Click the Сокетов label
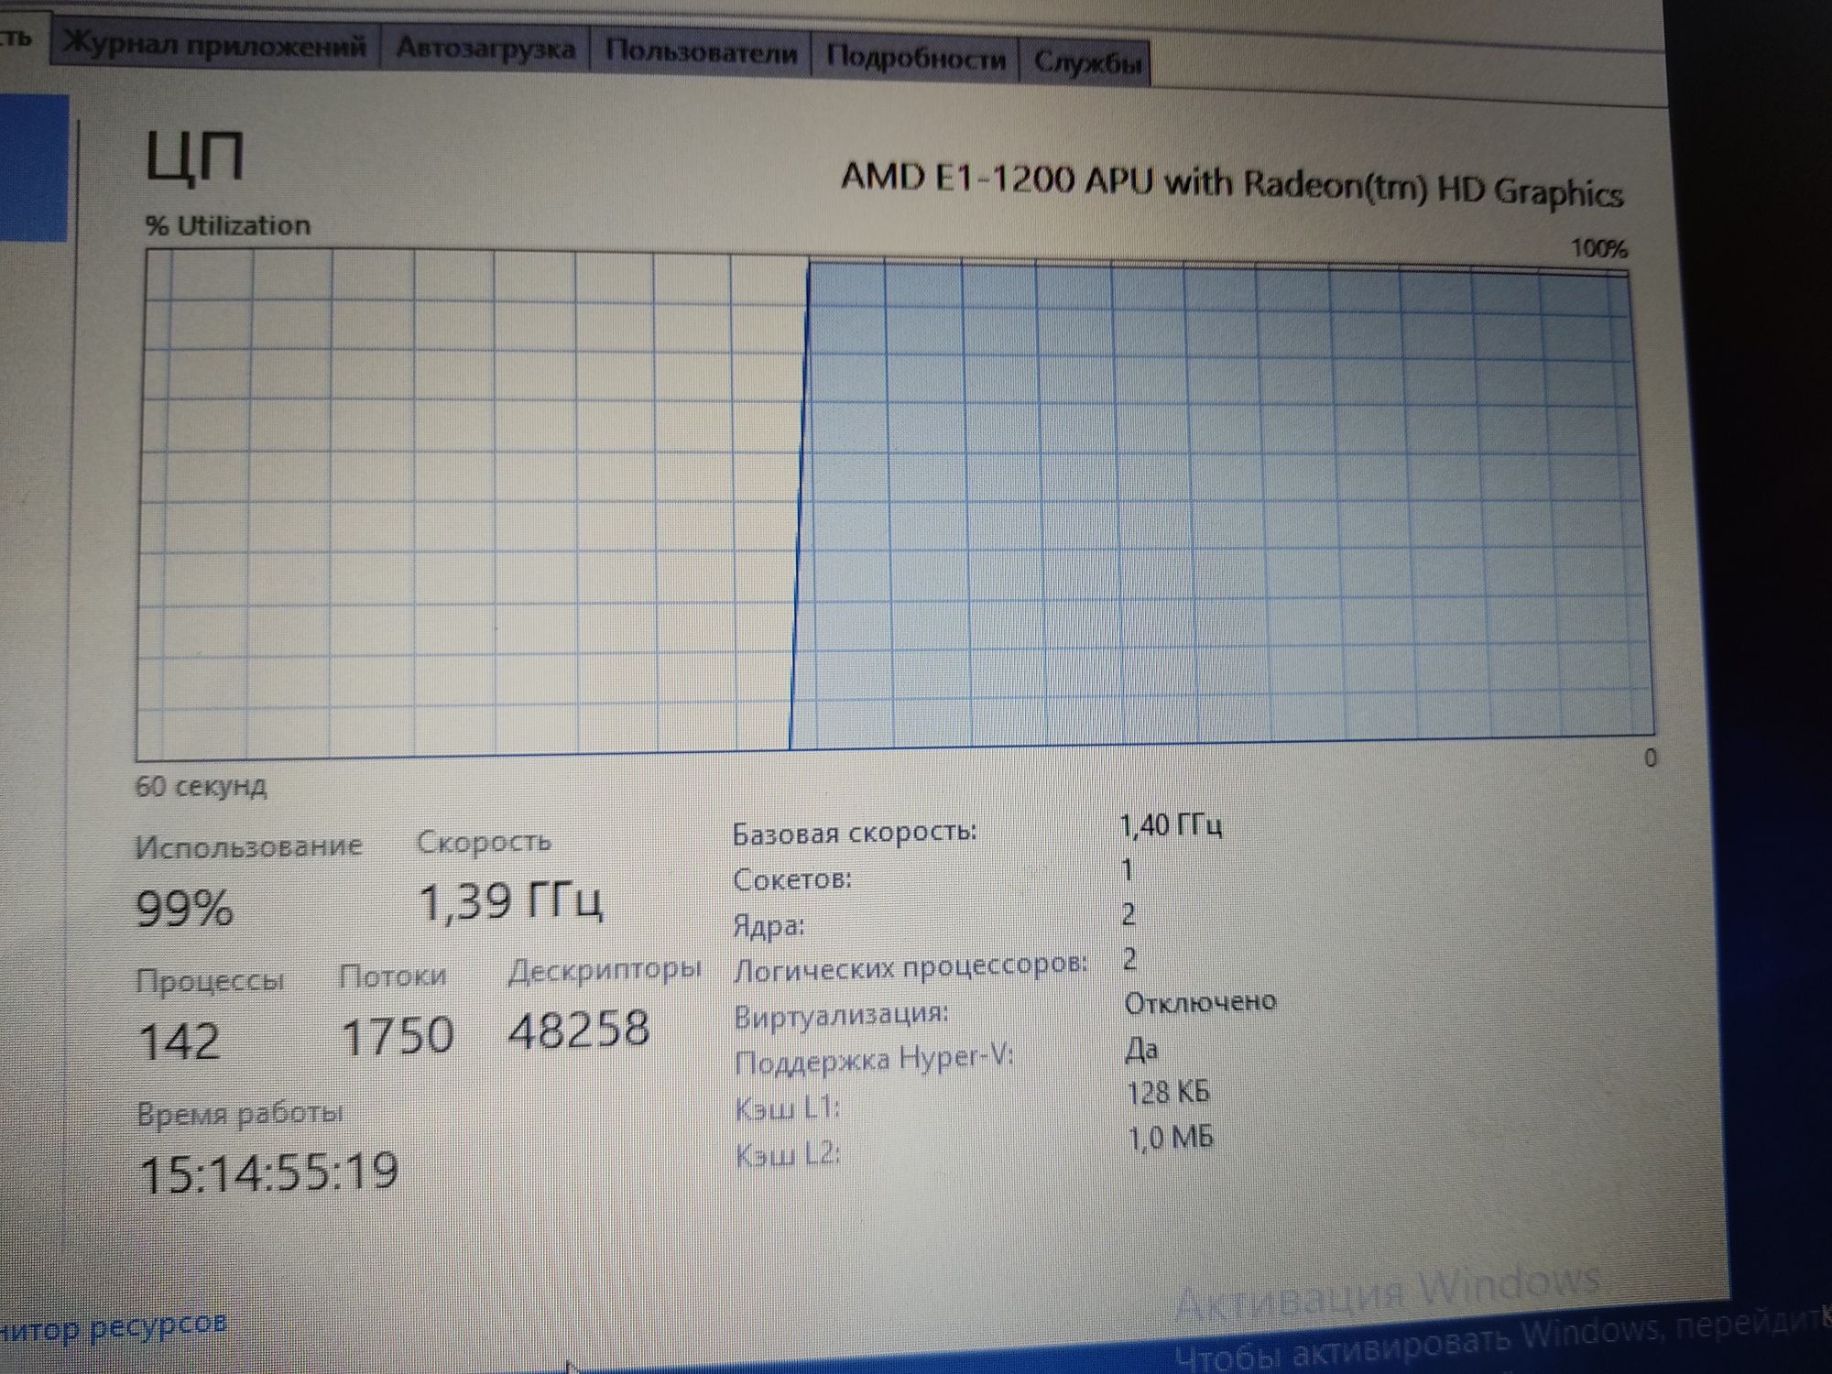This screenshot has height=1374, width=1832. point(792,879)
